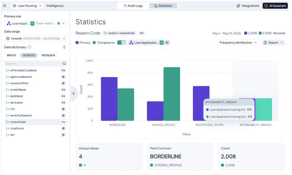Viewport: 292px width, 175px height.
Task: Select the lti output field
Action: pyautogui.click(x=36, y=109)
